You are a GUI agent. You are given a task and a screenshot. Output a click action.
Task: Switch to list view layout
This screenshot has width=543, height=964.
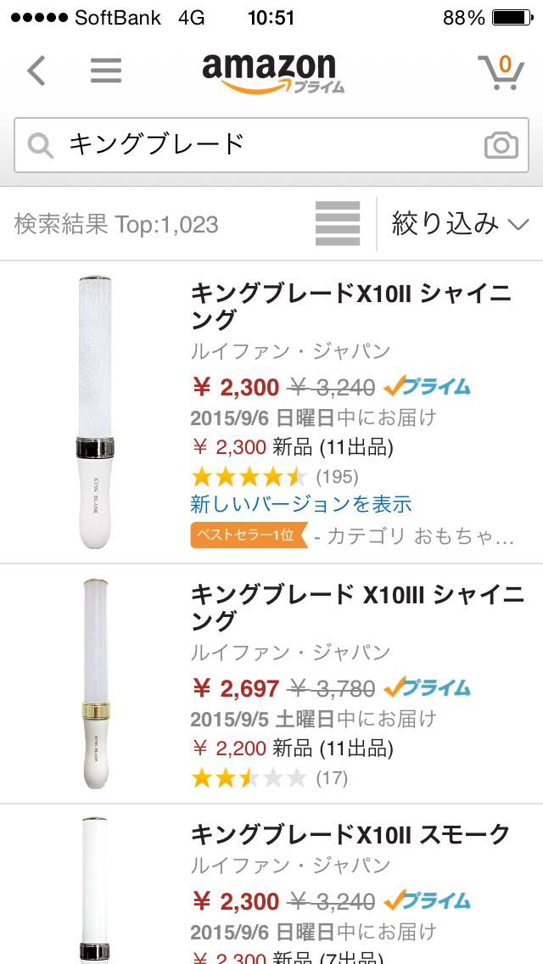pyautogui.click(x=338, y=224)
